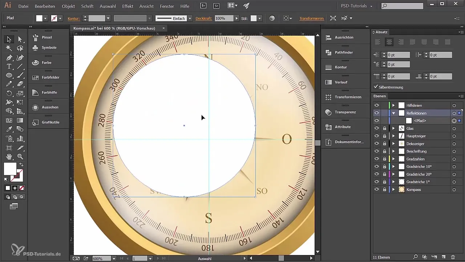
Task: Select the Zoom tool
Action: [x=20, y=156]
